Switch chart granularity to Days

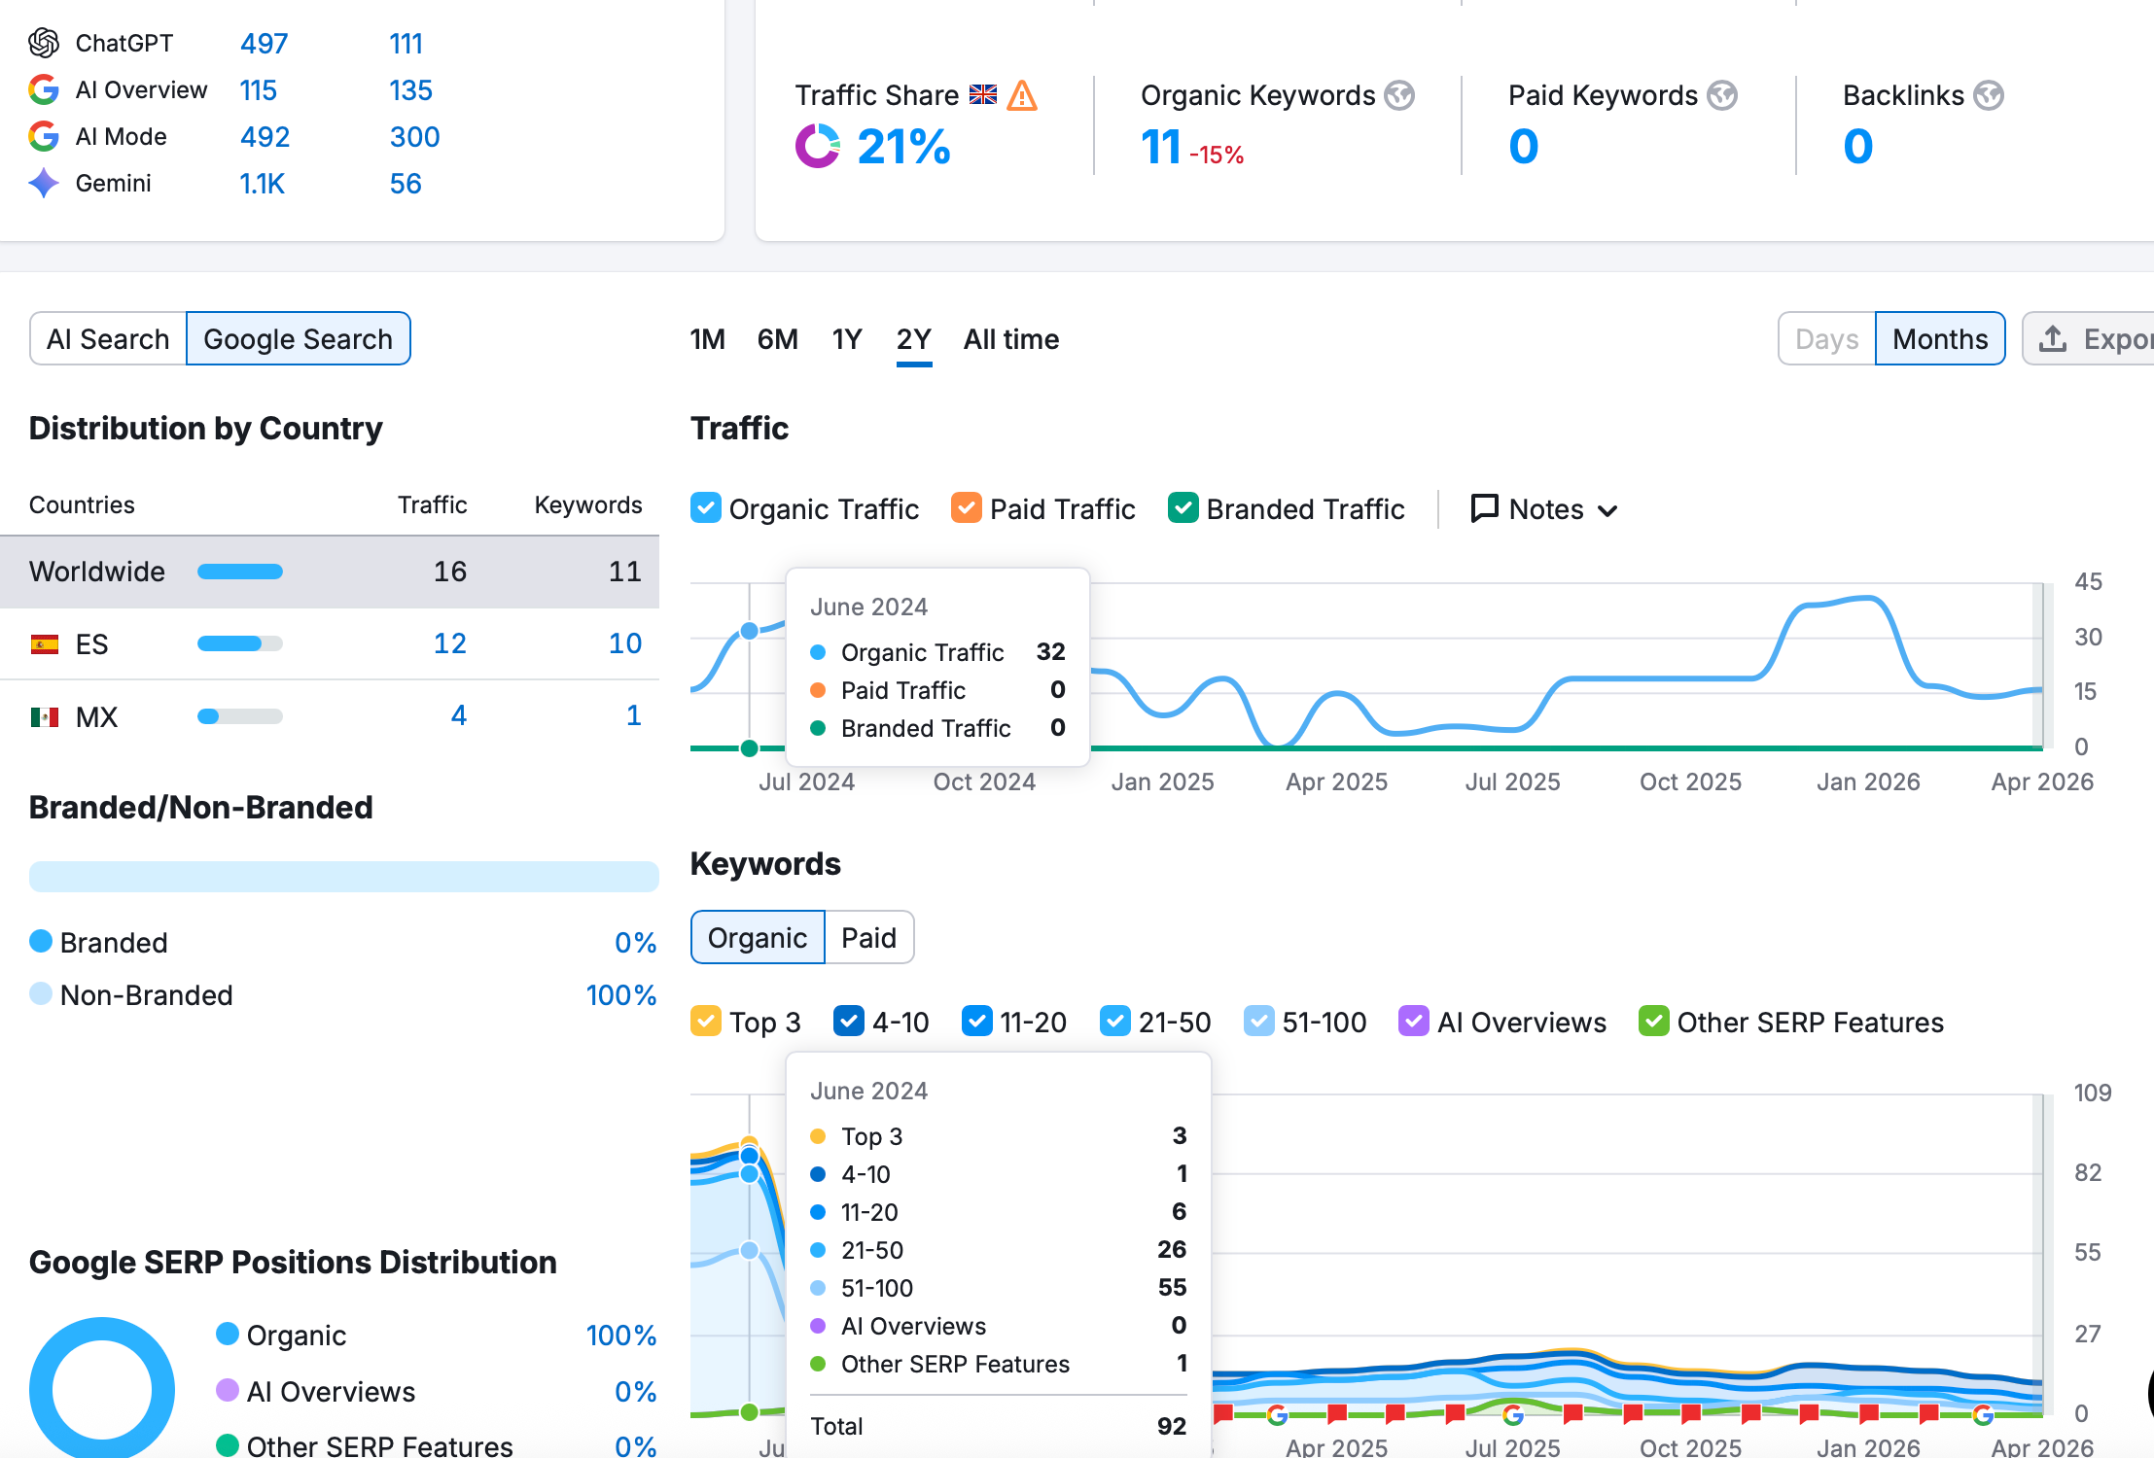coord(1826,338)
